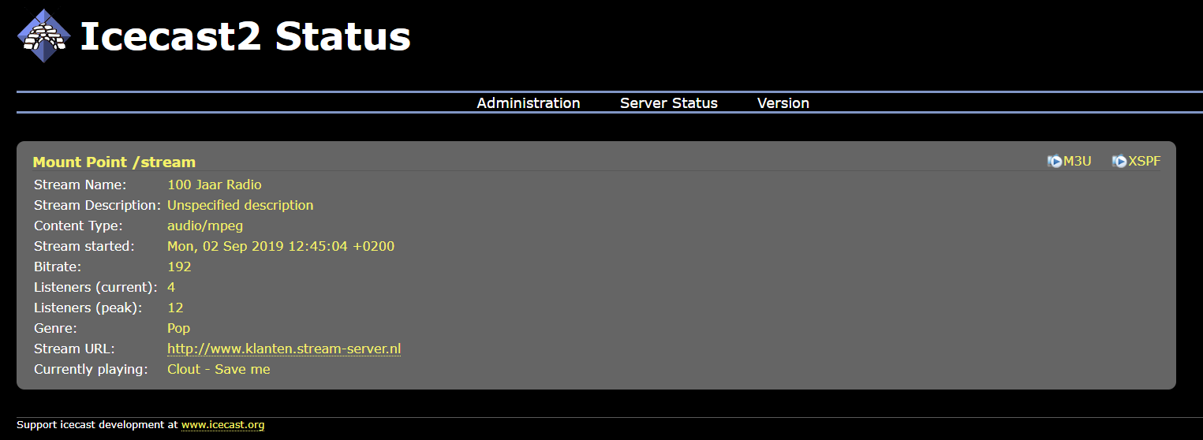1203x440 pixels.
Task: Open the klanten.stream-server.nl stream URL
Action: pyautogui.click(x=284, y=349)
